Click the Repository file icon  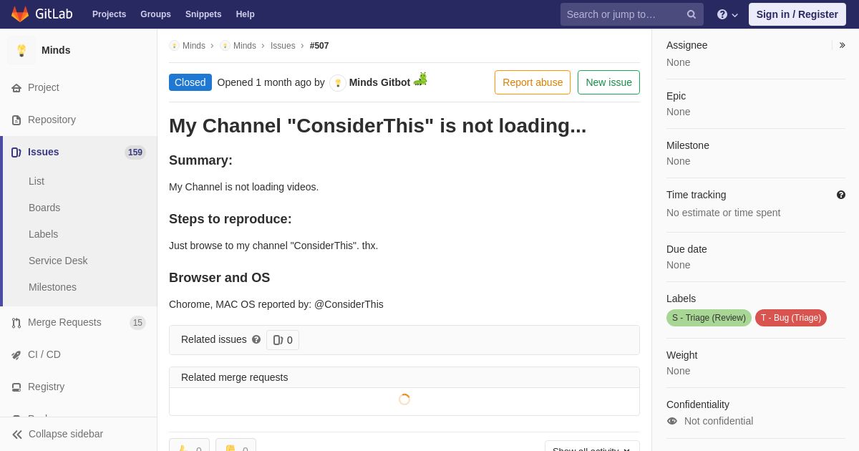[16, 120]
